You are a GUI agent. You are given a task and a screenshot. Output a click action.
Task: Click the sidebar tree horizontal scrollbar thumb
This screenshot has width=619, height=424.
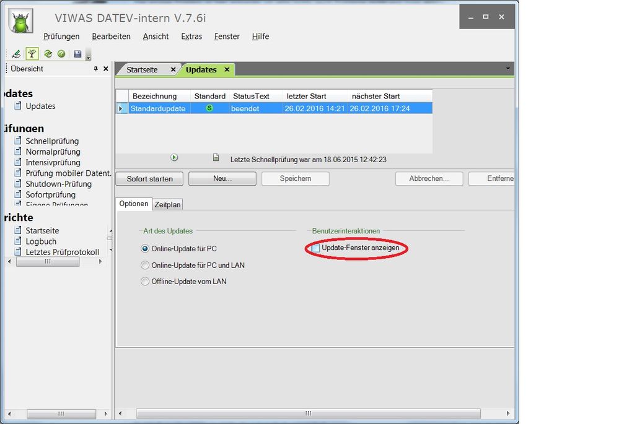(x=48, y=261)
